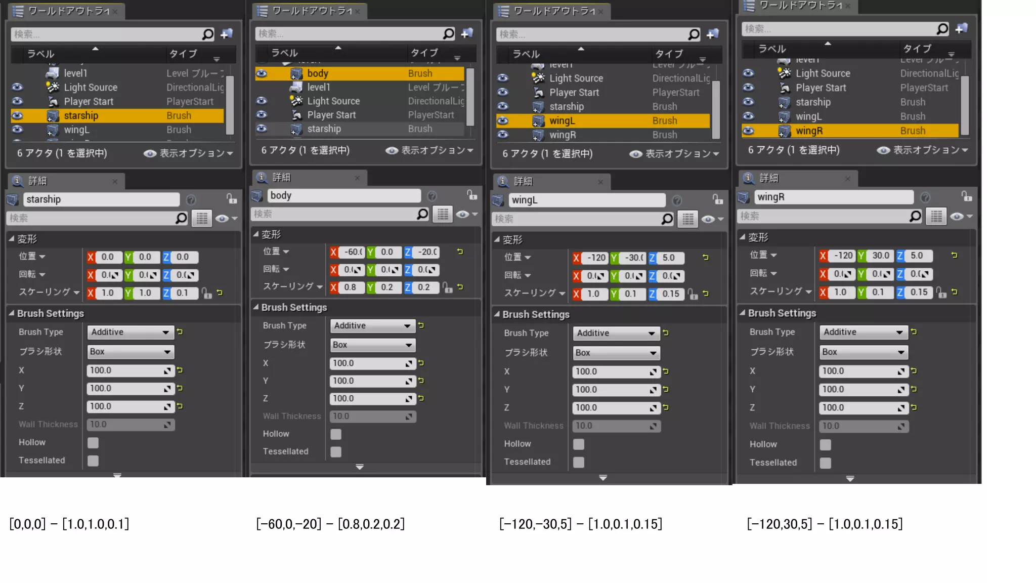The width and height of the screenshot is (1036, 583).
Task: Click the reset arrow beside the wingR Brush Type
Action: click(x=914, y=332)
